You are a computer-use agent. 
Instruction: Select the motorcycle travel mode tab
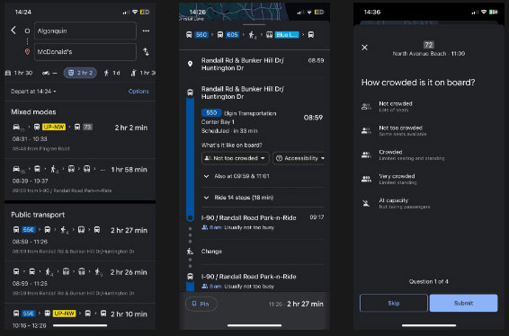[x=49, y=73]
